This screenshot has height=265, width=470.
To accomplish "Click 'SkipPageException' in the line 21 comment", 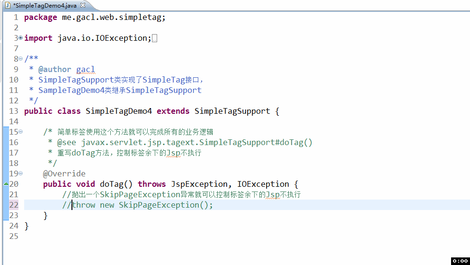I will tap(140, 194).
